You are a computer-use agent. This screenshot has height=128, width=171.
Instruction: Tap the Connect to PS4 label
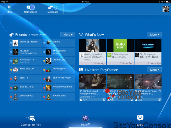pos(31,125)
